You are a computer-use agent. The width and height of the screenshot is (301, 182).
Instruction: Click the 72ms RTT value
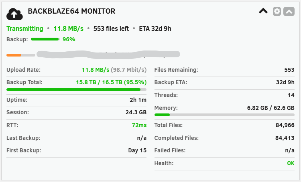[x=139, y=125]
